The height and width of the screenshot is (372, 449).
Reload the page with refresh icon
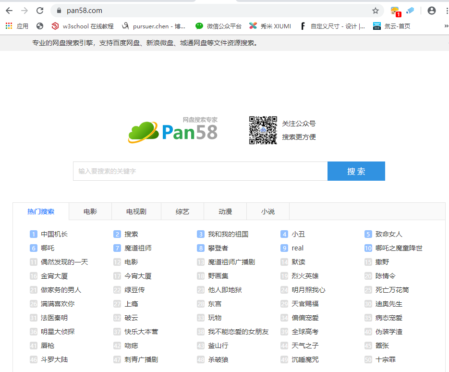click(x=40, y=11)
